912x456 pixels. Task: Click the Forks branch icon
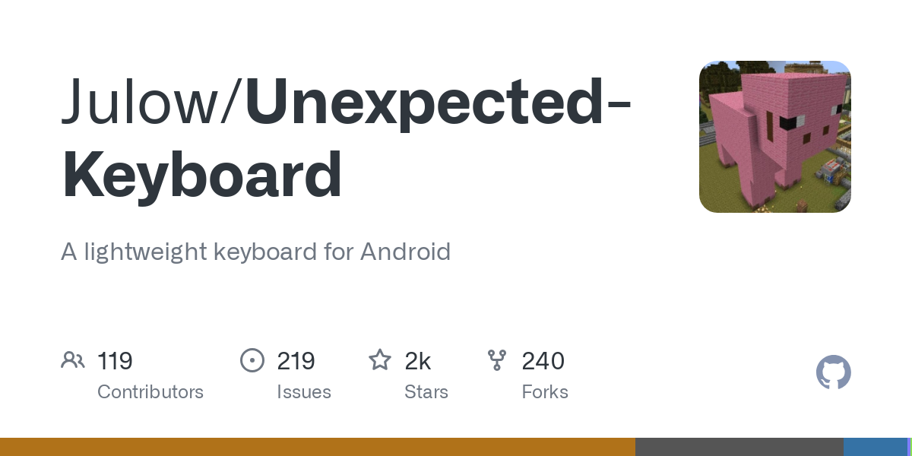(x=497, y=360)
